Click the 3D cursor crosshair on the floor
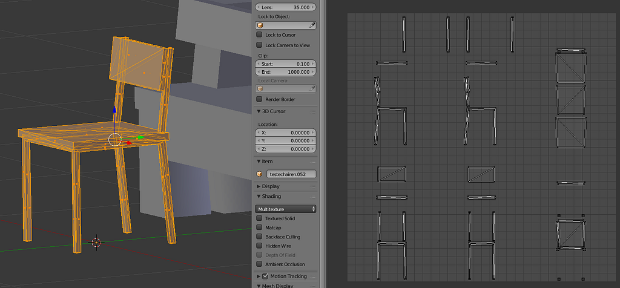The width and height of the screenshot is (620, 288). pos(96,242)
